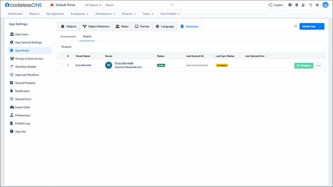The height and width of the screenshot is (187, 333).
Task: Click the user profile avatar
Action: coord(325,5)
